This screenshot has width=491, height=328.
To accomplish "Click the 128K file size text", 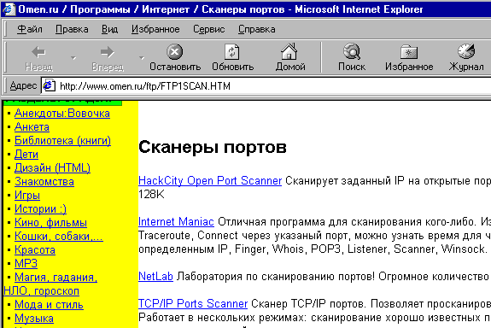I will tap(151, 195).
